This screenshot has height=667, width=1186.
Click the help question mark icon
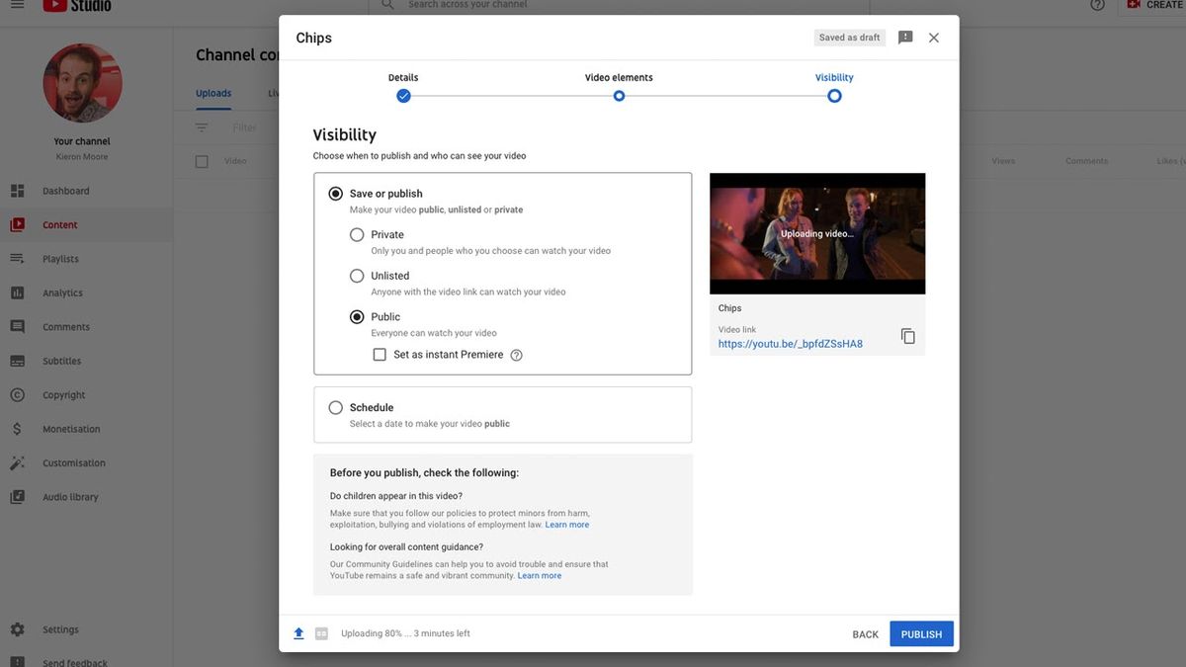coord(1097,5)
